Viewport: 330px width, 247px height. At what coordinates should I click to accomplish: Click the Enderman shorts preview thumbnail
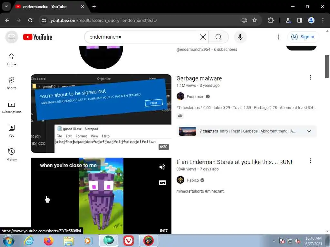101,196
